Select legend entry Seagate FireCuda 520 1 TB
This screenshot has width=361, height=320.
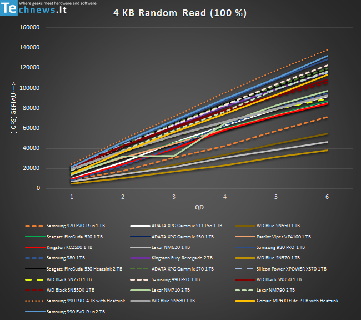point(64,237)
